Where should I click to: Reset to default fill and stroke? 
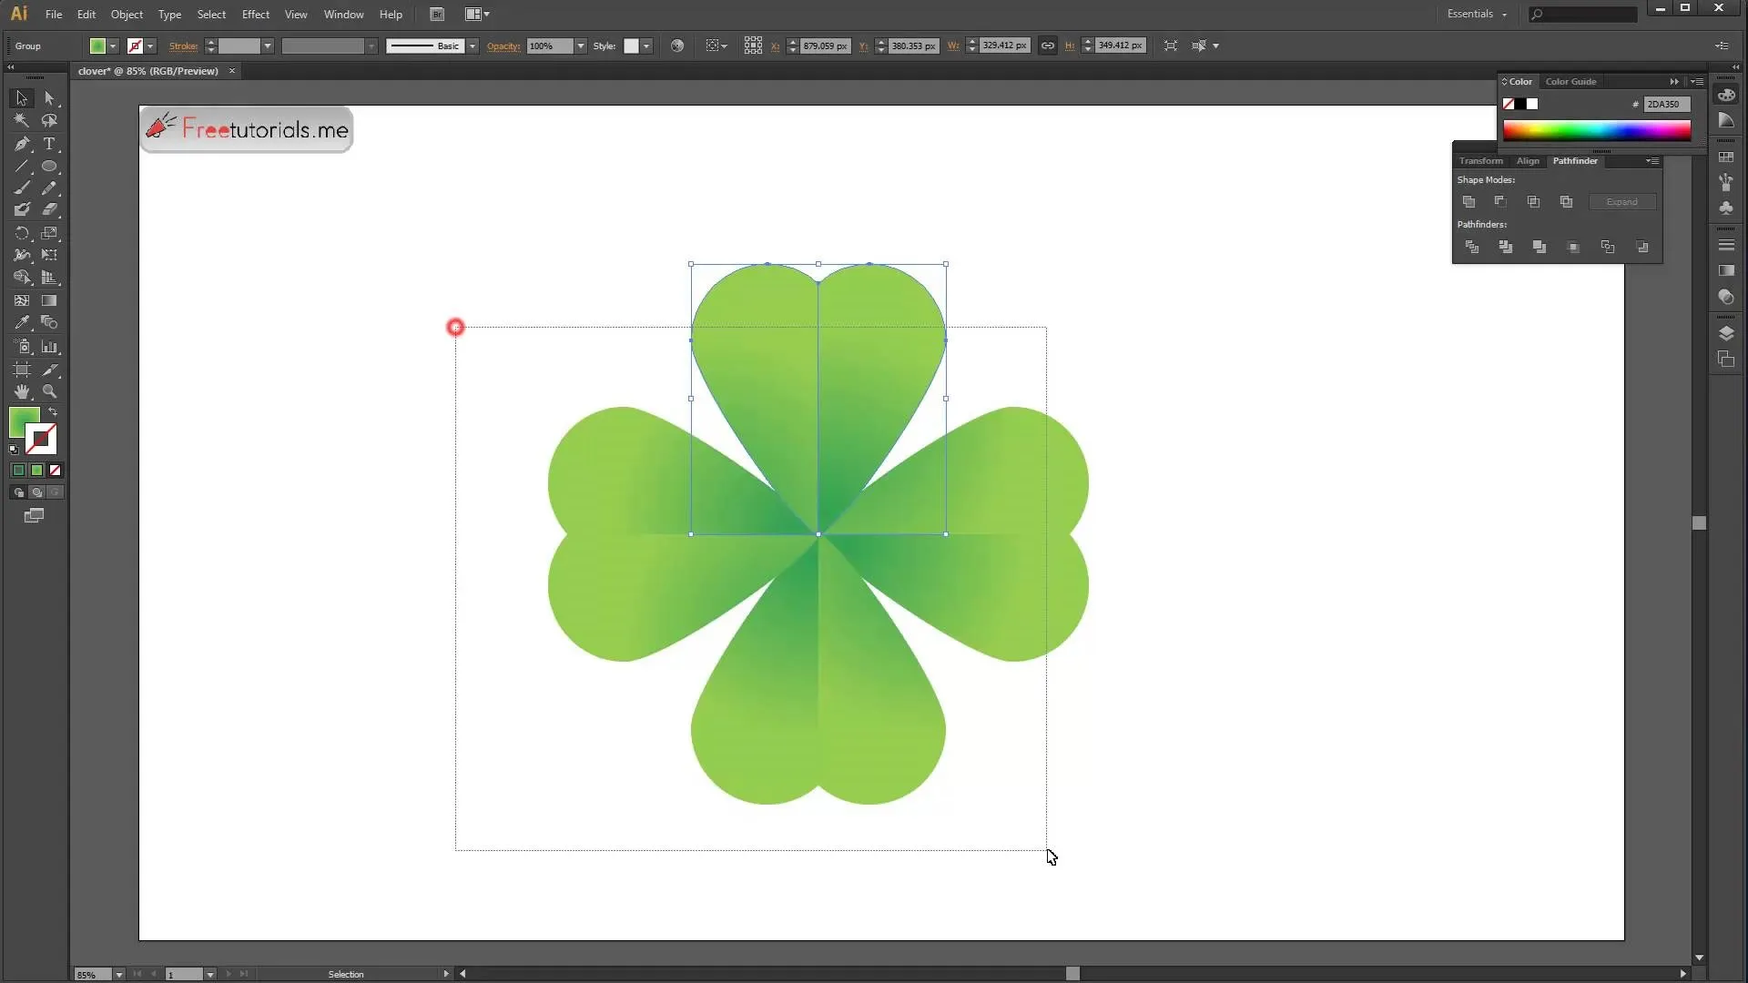pyautogui.click(x=14, y=450)
